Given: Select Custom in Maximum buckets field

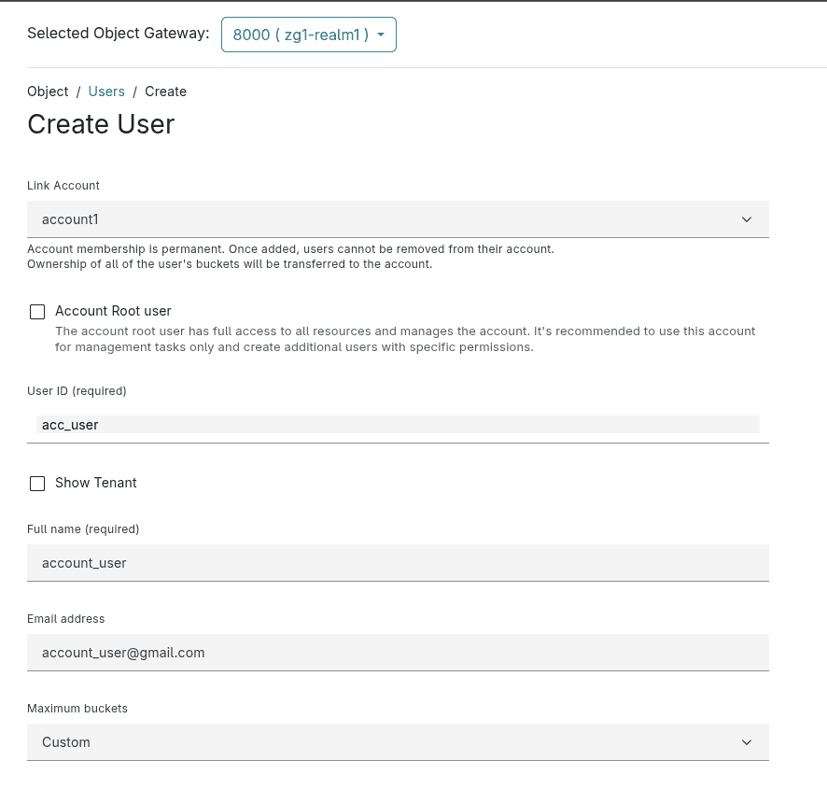Looking at the screenshot, I should (398, 741).
